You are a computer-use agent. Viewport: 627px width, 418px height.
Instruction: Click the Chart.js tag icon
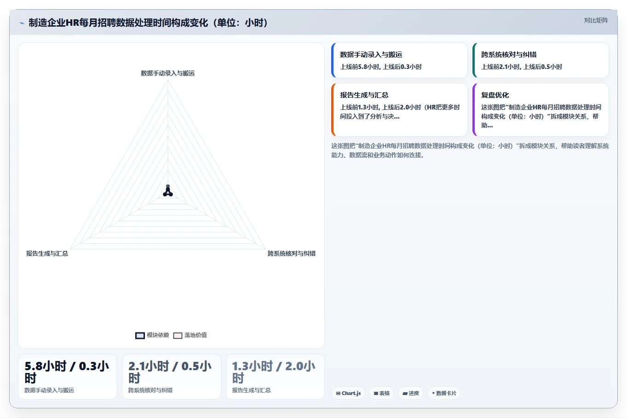(338, 394)
